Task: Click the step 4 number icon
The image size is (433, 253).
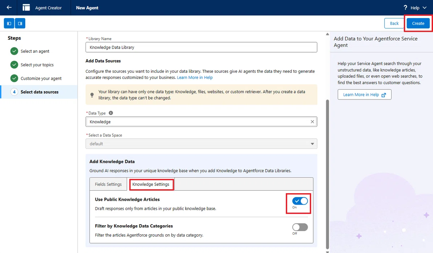Action: tap(14, 92)
